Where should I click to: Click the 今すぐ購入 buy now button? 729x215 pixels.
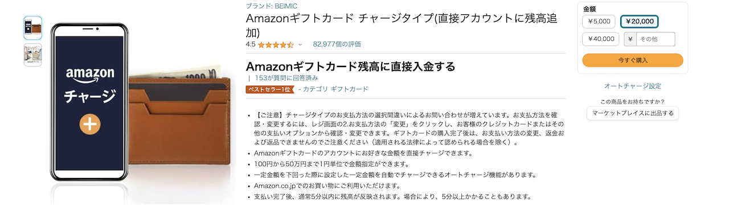[633, 60]
